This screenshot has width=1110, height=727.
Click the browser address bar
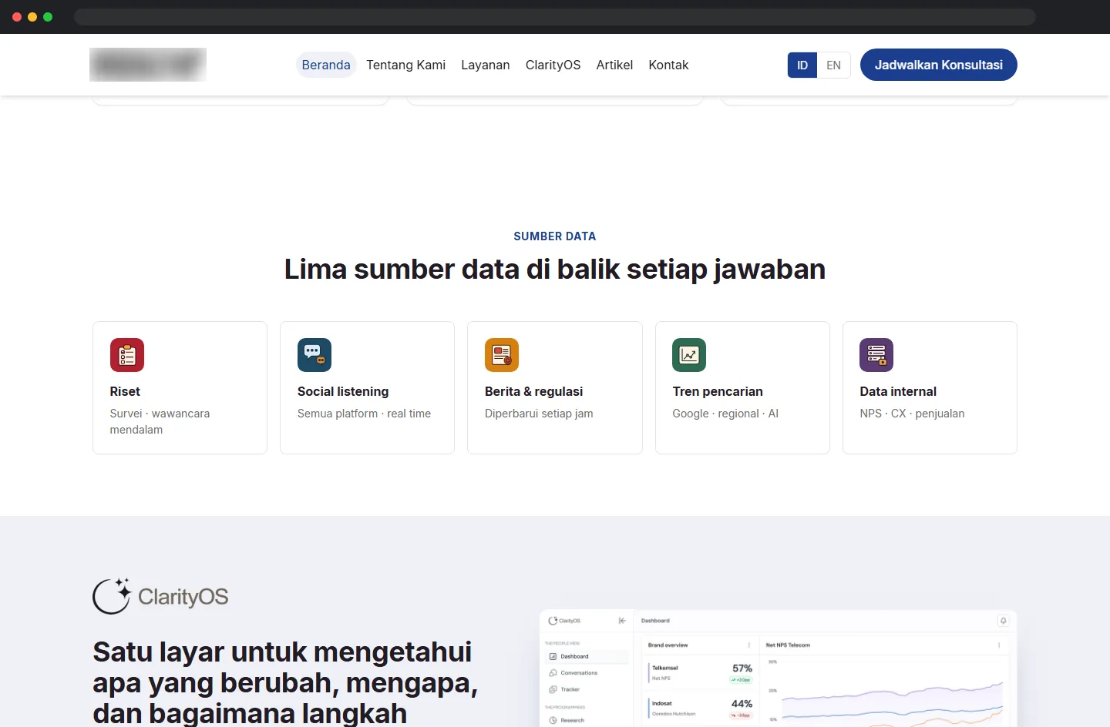click(x=555, y=17)
